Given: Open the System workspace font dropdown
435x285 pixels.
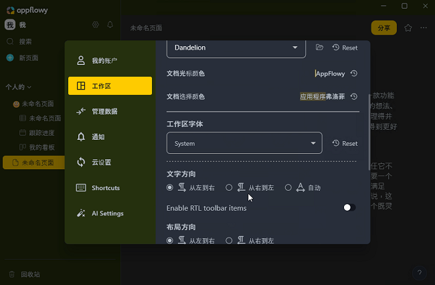Looking at the screenshot, I should [244, 143].
